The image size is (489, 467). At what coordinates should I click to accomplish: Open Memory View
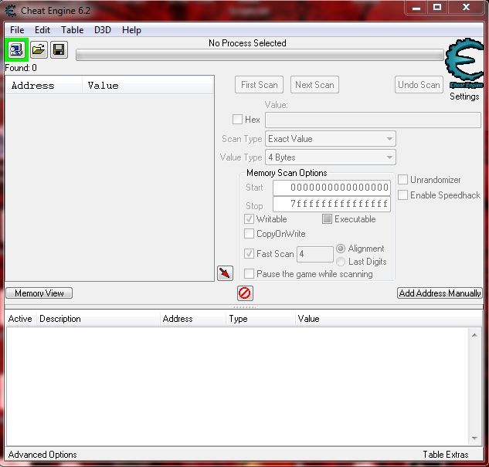(x=39, y=293)
